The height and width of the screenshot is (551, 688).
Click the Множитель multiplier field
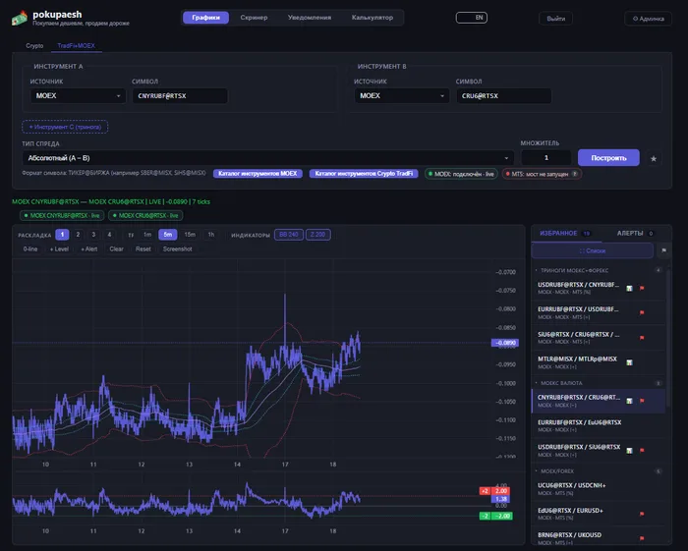546,158
